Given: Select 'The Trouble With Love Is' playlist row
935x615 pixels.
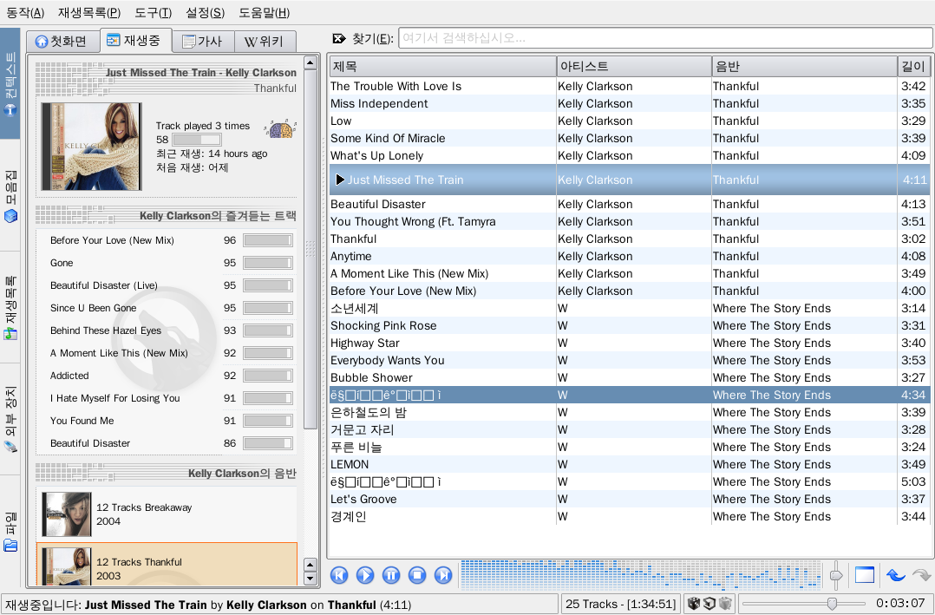Looking at the screenshot, I should pyautogui.click(x=630, y=87).
